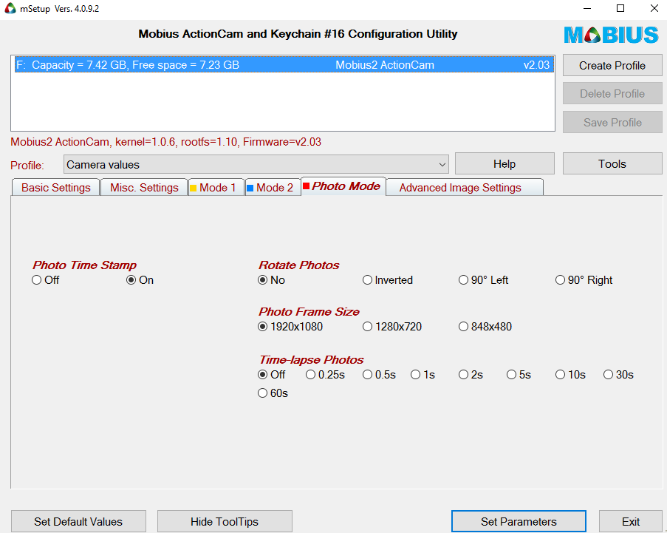Screen dimensions: 667x533
Task: Click the Exit button
Action: [630, 521]
